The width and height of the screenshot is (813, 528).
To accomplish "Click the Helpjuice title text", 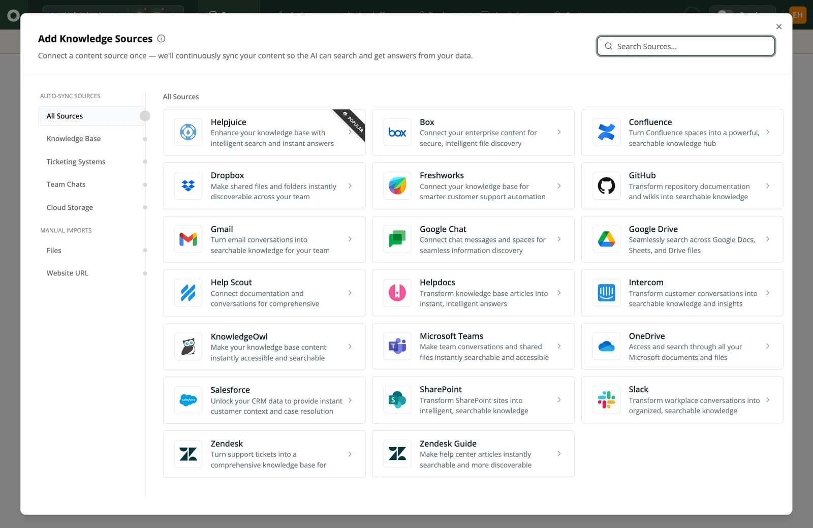I will [228, 122].
